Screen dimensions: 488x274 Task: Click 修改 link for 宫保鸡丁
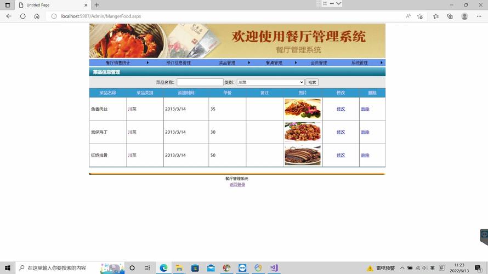tap(341, 132)
